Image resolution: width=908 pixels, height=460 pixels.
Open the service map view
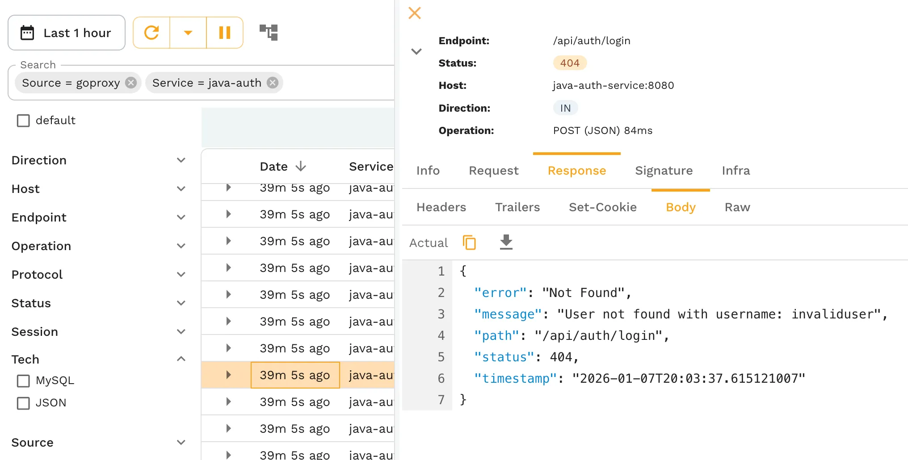(268, 32)
